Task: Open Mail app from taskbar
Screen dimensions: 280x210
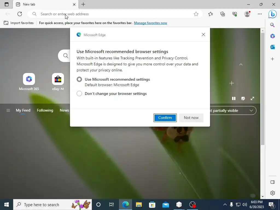Action: tap(165, 205)
